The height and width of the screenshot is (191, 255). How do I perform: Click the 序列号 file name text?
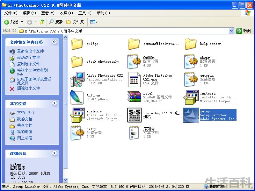(x=149, y=129)
